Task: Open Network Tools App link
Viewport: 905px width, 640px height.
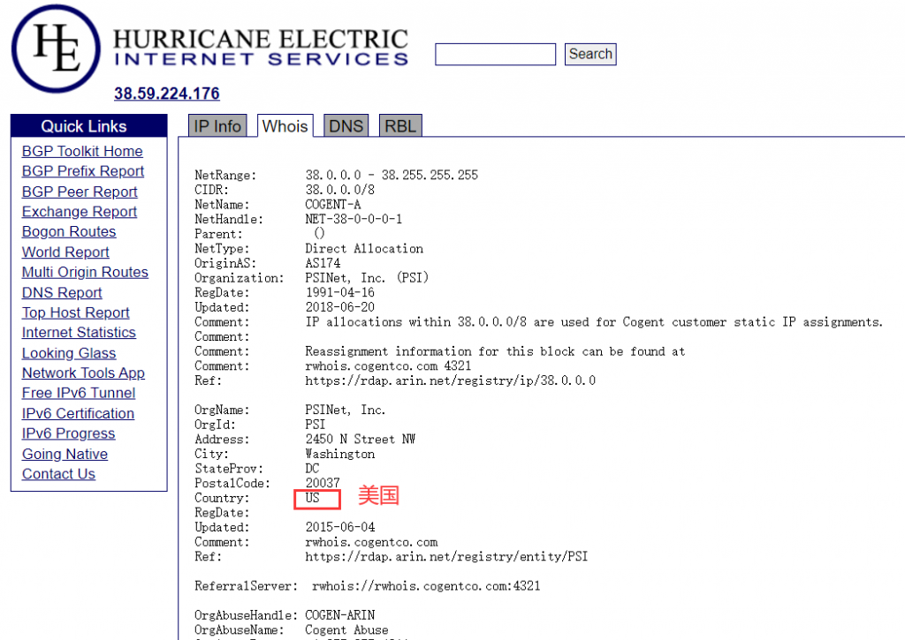Action: point(83,373)
